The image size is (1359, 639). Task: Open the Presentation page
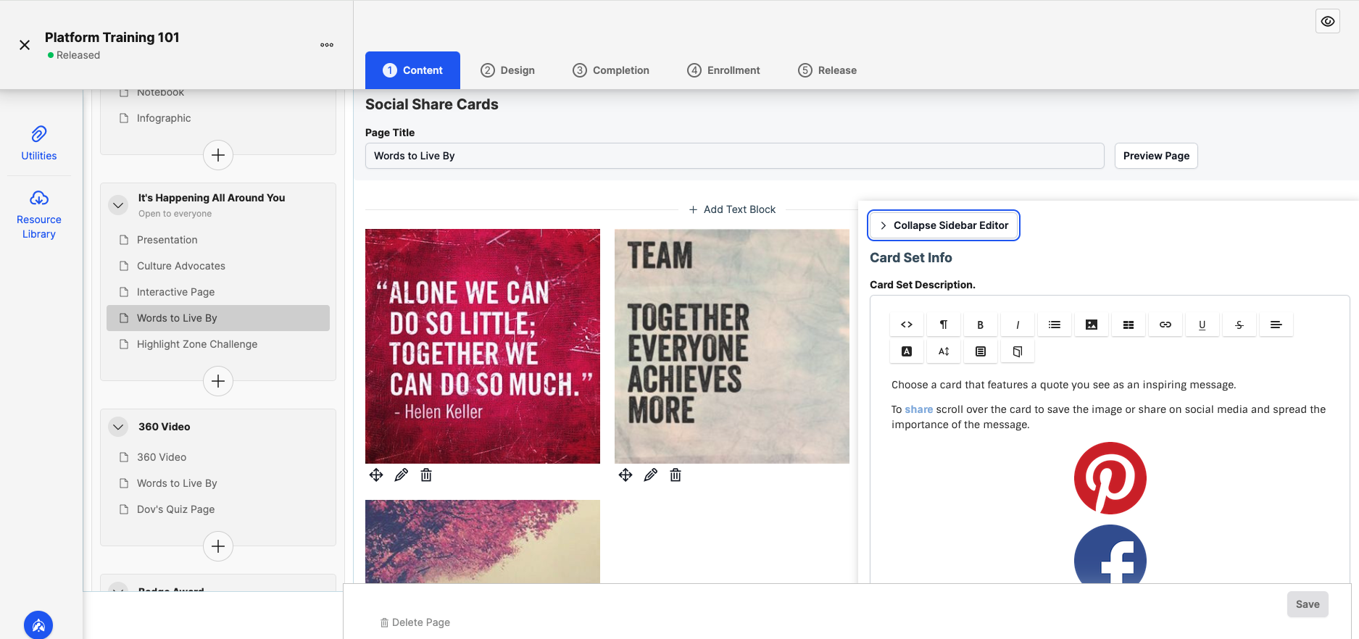pos(218,240)
